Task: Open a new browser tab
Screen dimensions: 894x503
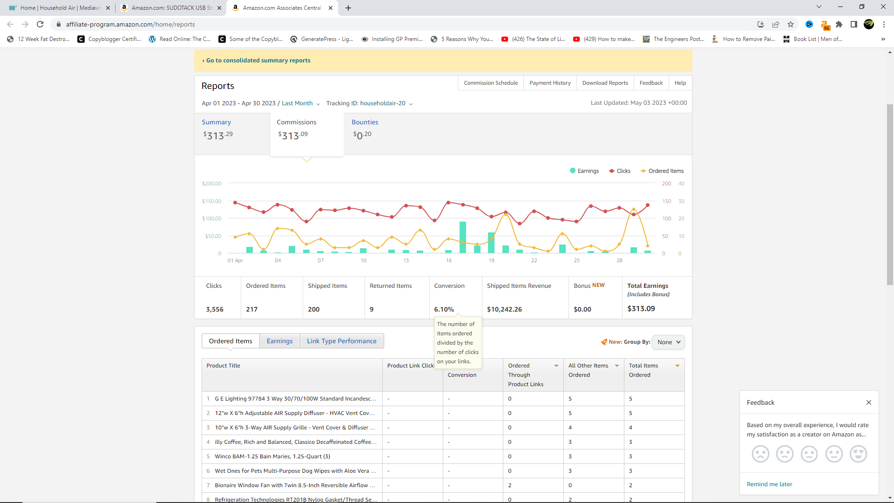Action: click(348, 8)
